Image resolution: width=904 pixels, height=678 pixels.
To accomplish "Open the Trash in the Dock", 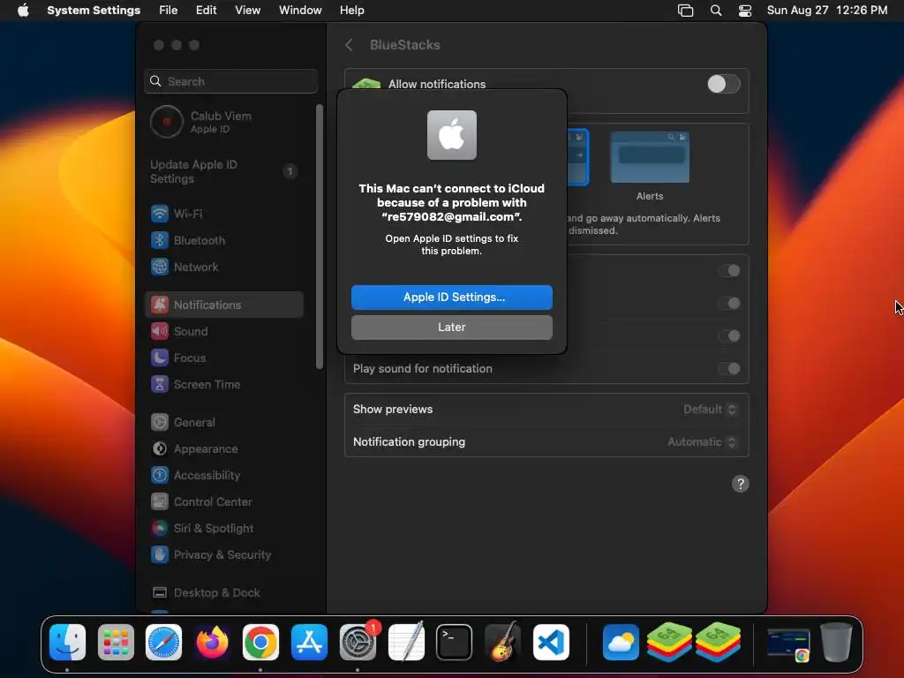I will (836, 642).
